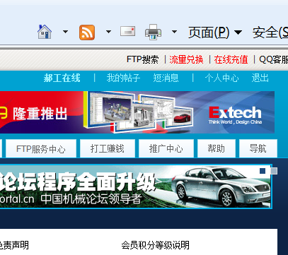Click the red 在线充值 link
The width and height of the screenshot is (288, 255).
coord(231,59)
